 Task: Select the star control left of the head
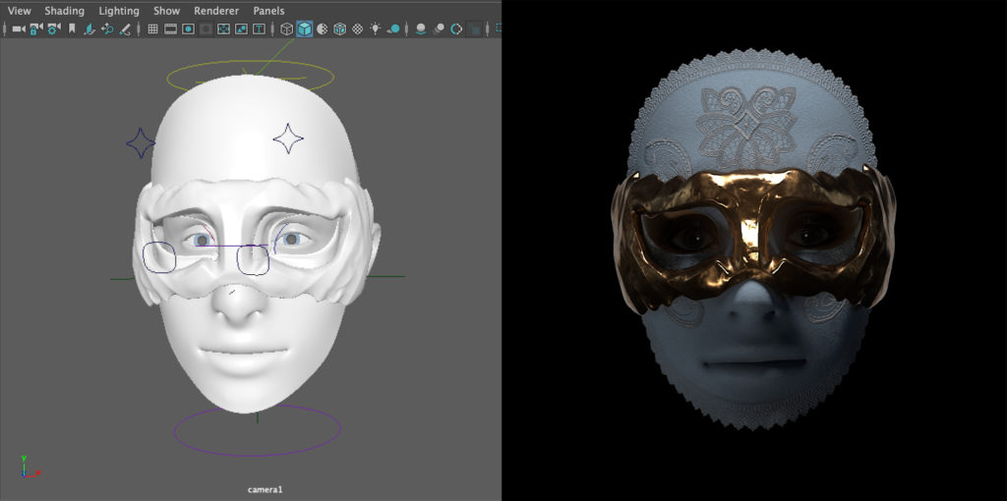click(x=141, y=142)
